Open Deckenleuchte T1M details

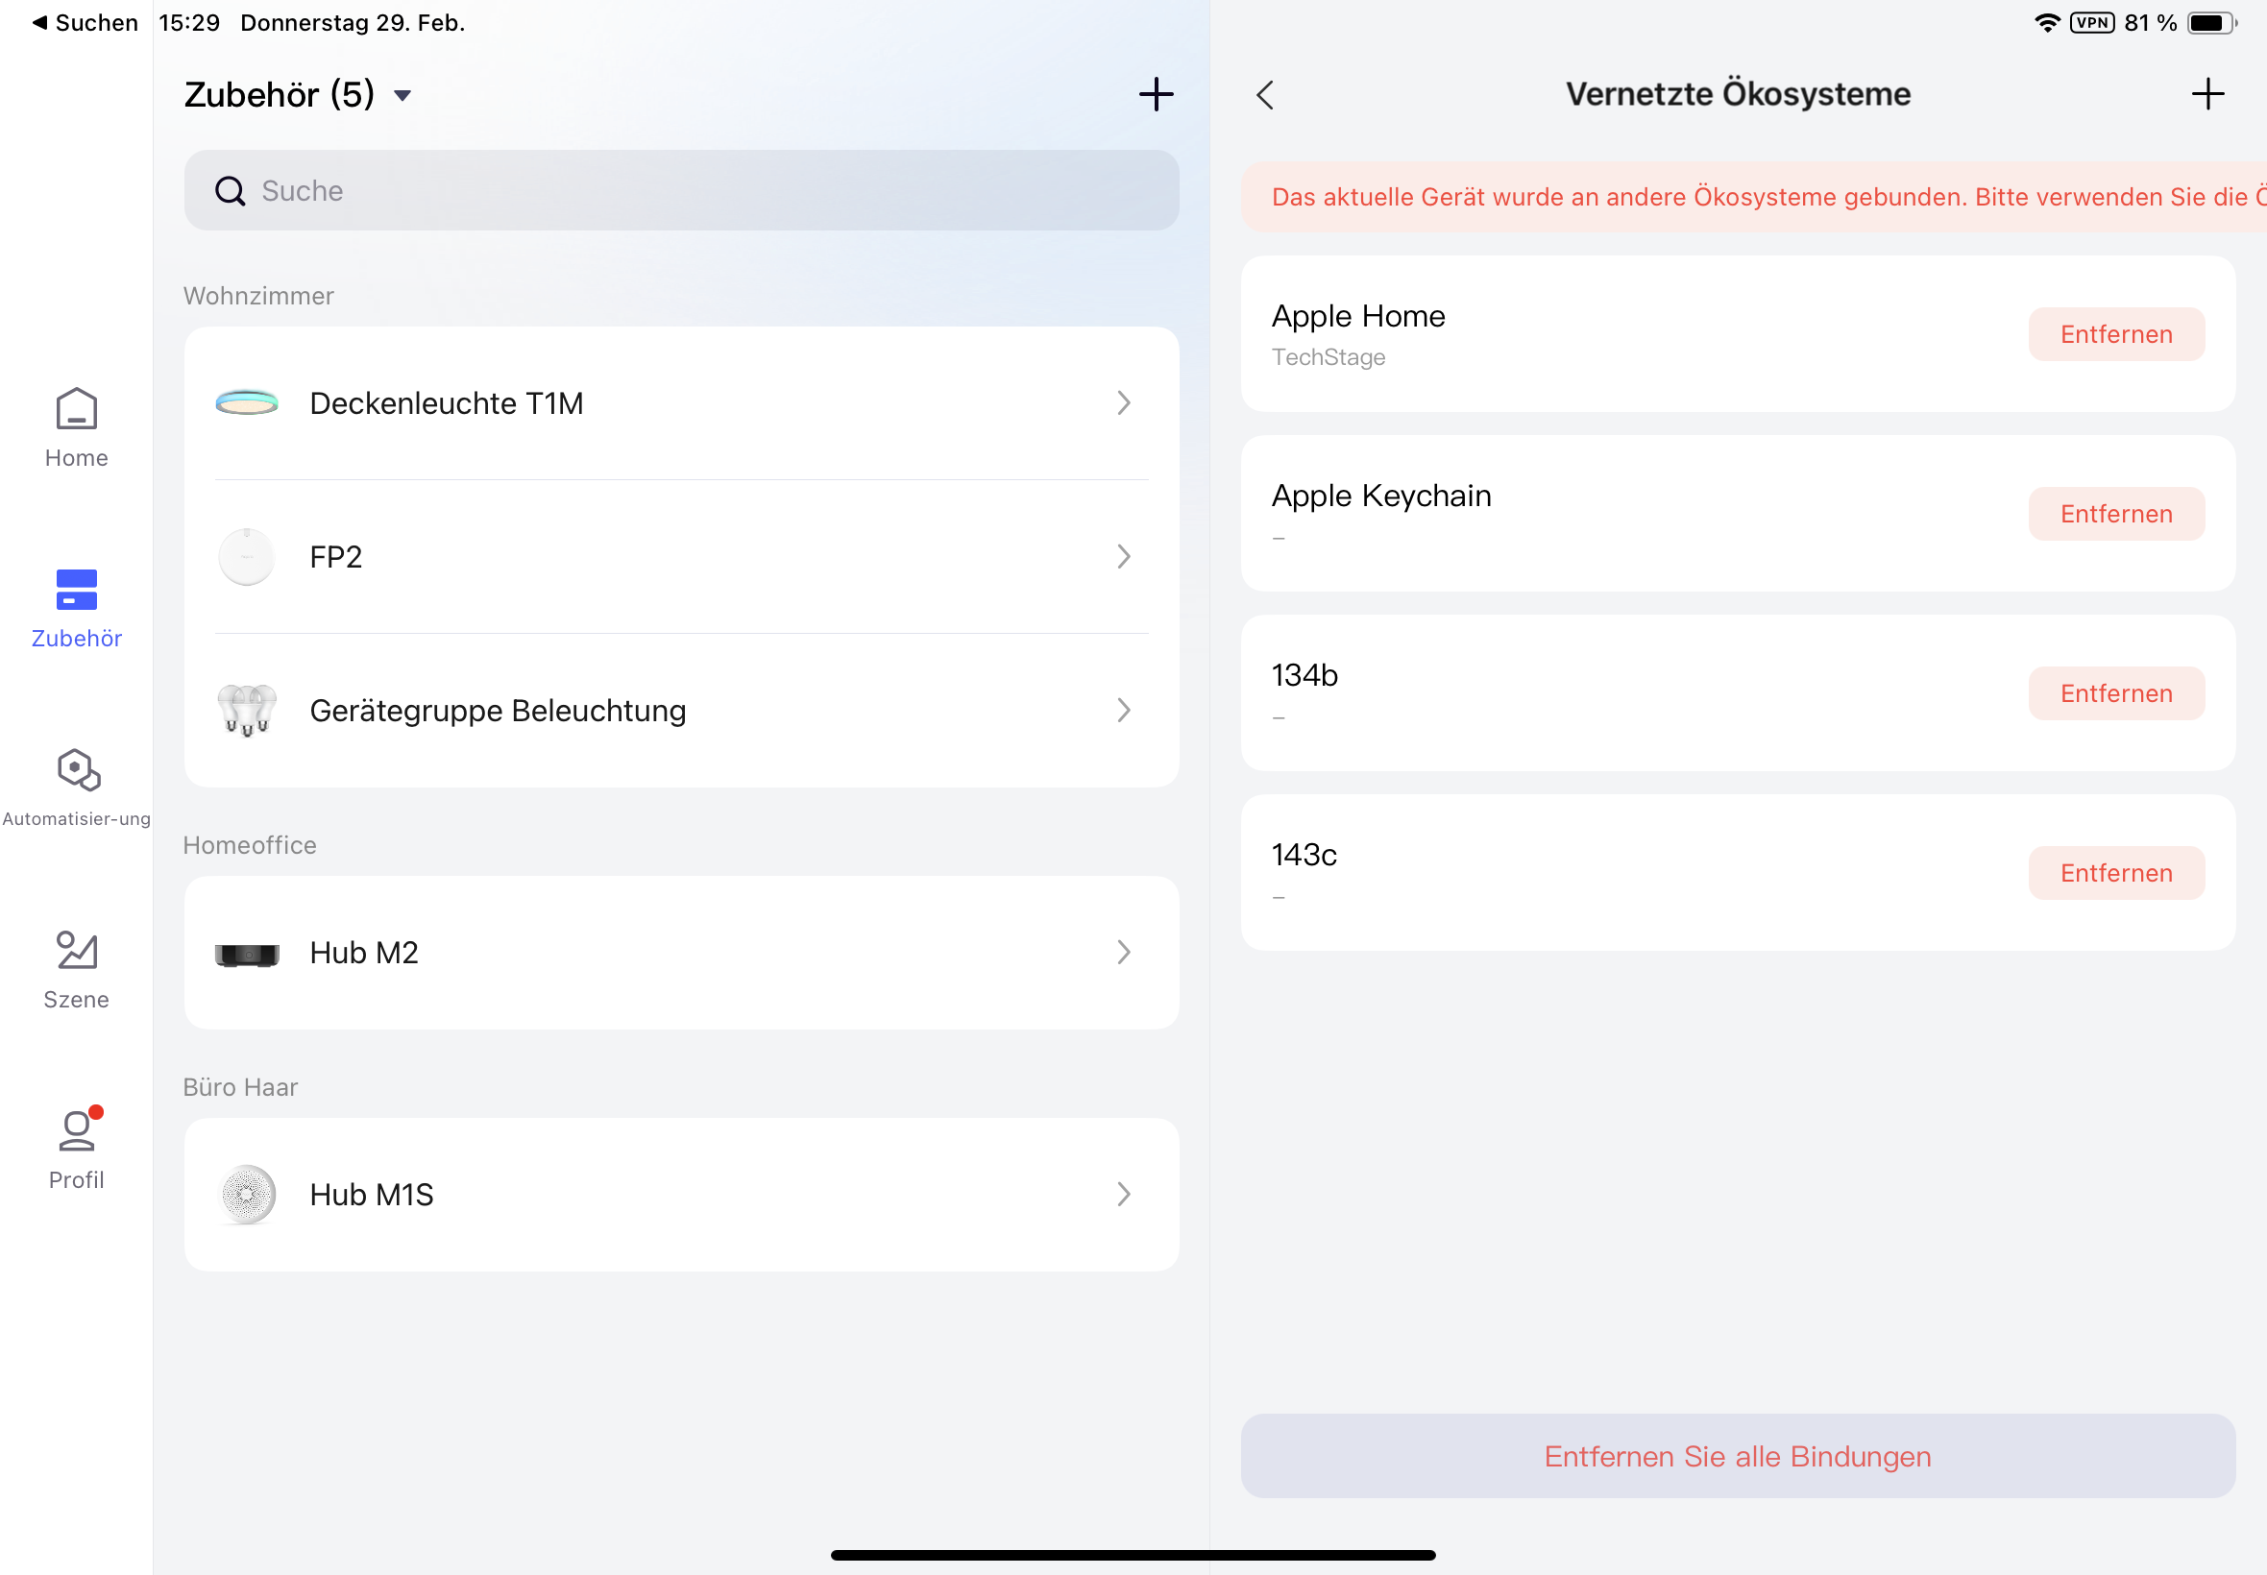click(681, 402)
